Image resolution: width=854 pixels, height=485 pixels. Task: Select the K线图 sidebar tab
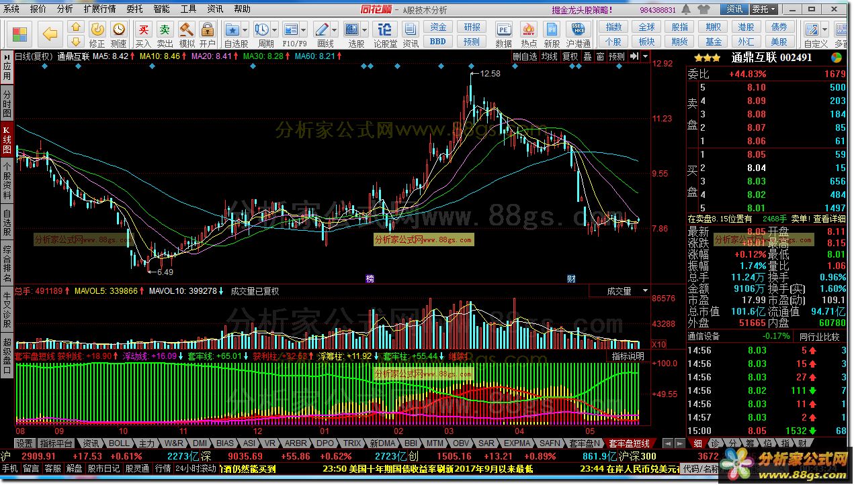tap(7, 140)
